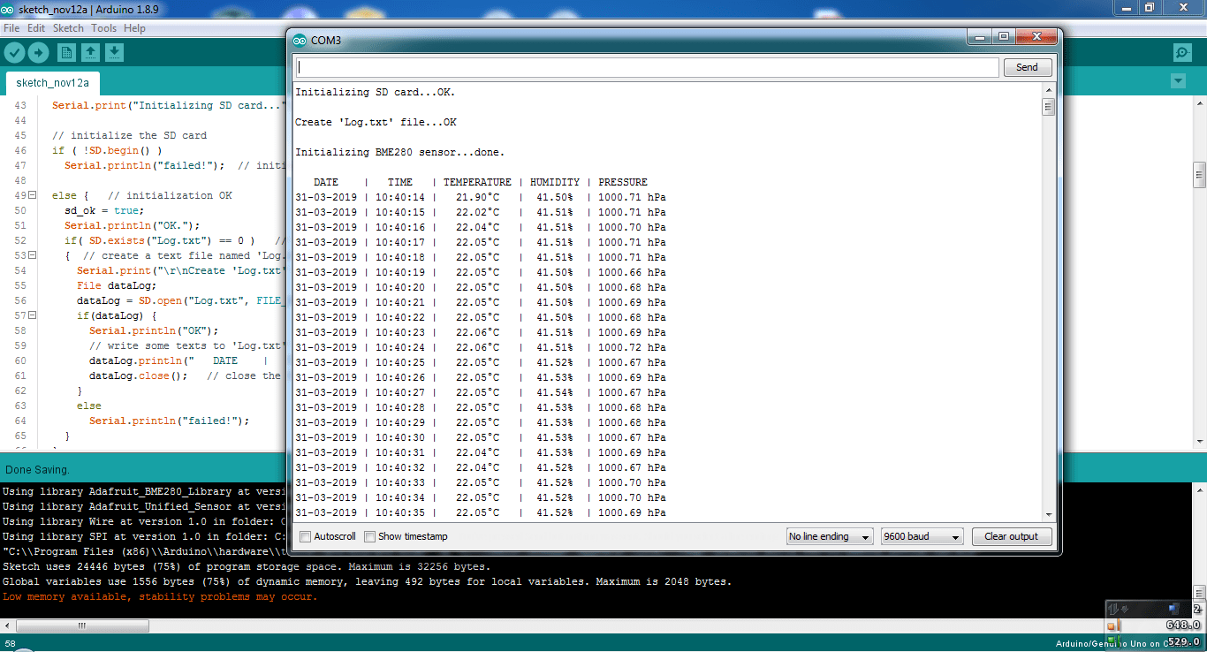Clear the serial output
This screenshot has height=652, width=1207.
tap(1011, 536)
